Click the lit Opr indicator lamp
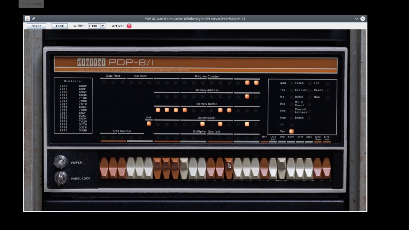This screenshot has width=409, height=230. (x=291, y=131)
